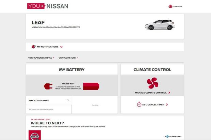This screenshot has height=140, width=211.
Task: Click the My Battery heading
Action: [72, 69]
